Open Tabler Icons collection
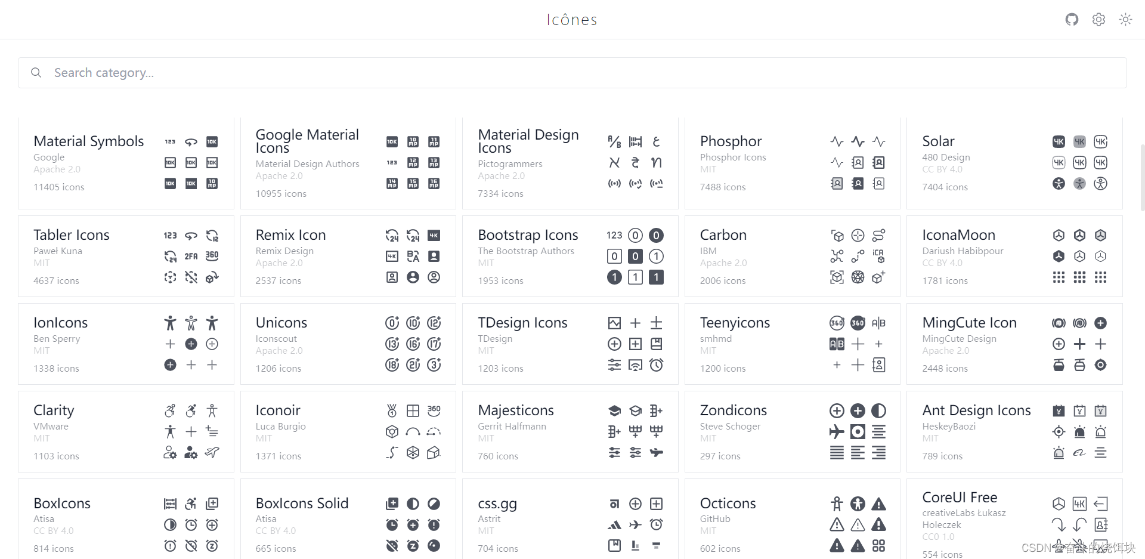The image size is (1145, 559). pos(126,257)
